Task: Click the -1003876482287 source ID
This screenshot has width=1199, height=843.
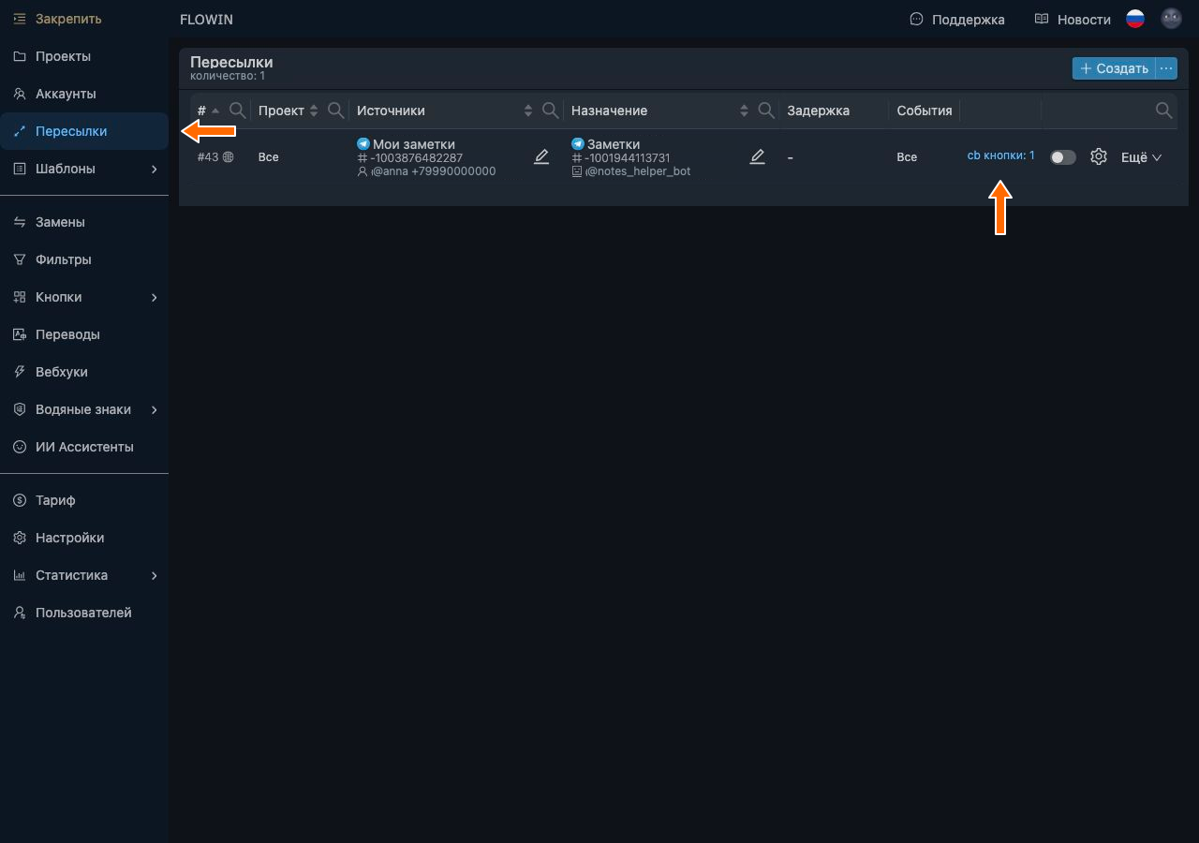Action: (417, 158)
